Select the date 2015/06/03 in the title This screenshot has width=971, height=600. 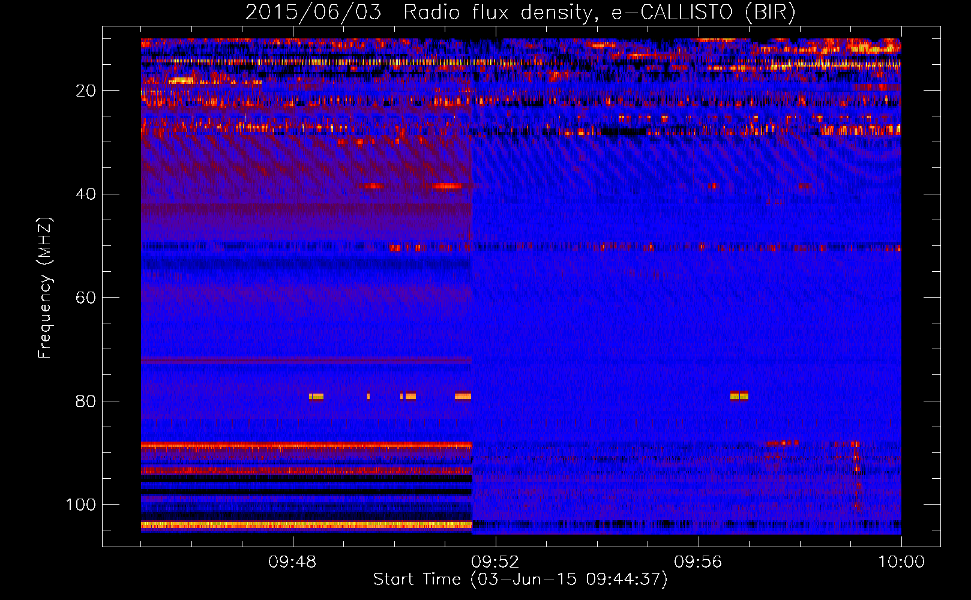tap(313, 12)
